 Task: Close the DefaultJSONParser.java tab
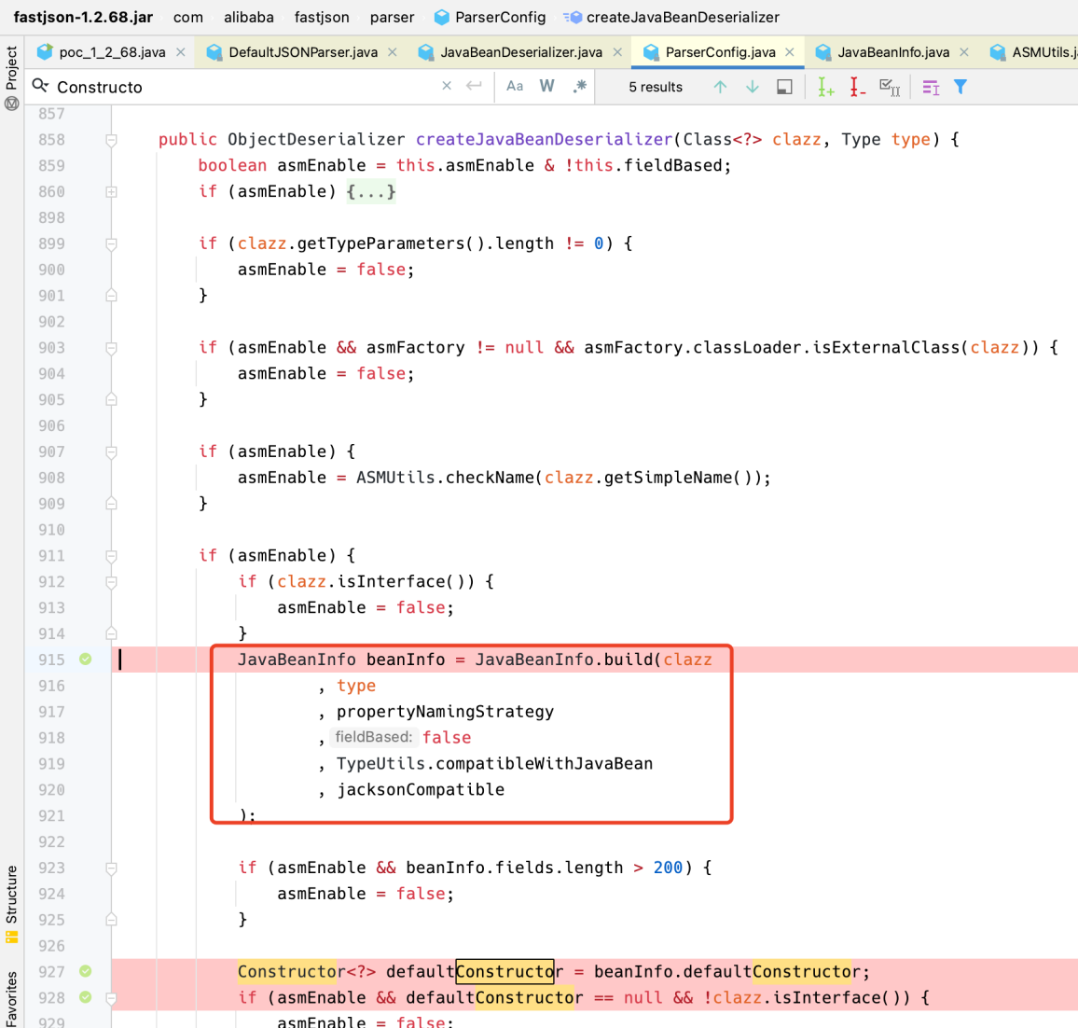pos(393,52)
